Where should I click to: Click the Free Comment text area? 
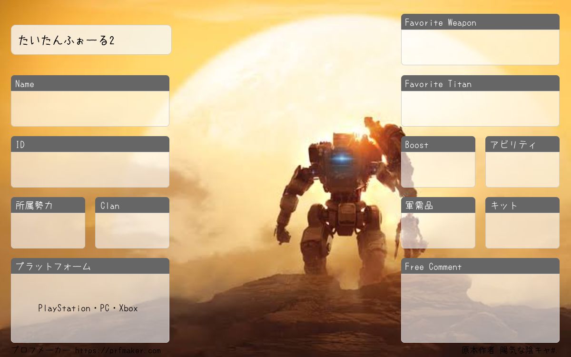[x=480, y=308]
